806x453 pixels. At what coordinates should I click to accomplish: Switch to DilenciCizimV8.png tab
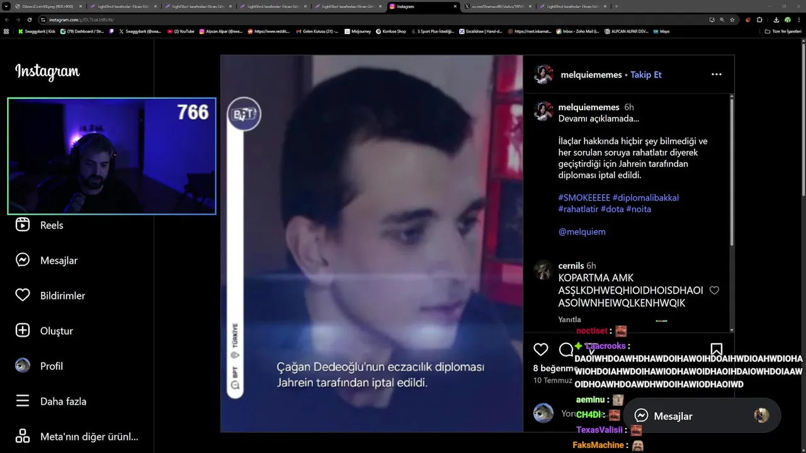tap(48, 6)
